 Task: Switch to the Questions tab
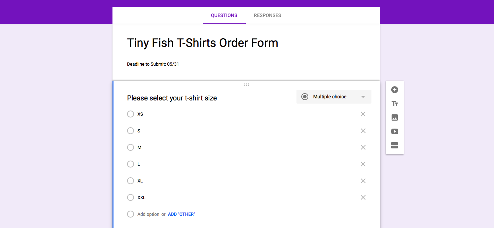(x=224, y=15)
